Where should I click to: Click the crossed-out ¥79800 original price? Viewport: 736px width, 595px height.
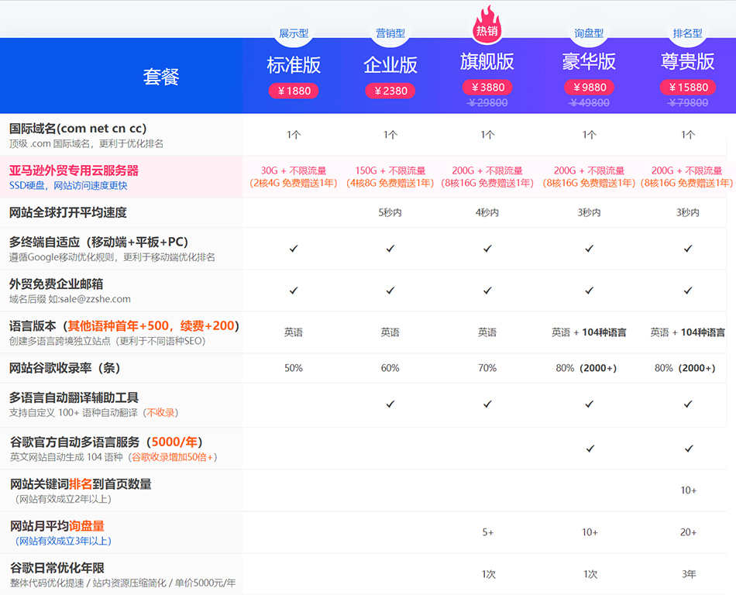688,103
